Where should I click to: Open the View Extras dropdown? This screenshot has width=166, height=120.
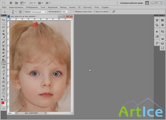pos(23,3)
